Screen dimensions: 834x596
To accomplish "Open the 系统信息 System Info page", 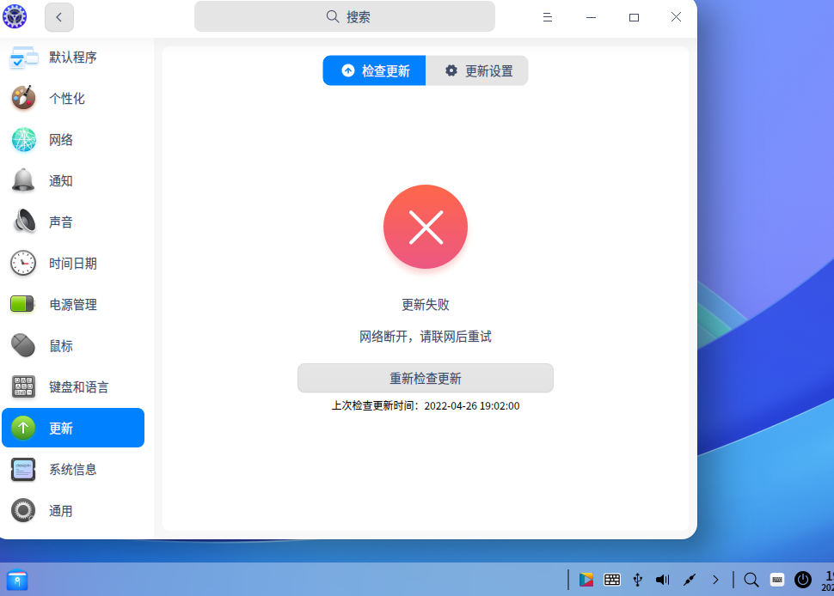I will point(73,469).
